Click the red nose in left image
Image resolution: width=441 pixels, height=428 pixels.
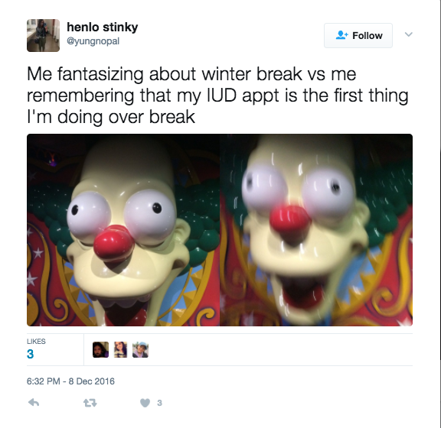113,243
